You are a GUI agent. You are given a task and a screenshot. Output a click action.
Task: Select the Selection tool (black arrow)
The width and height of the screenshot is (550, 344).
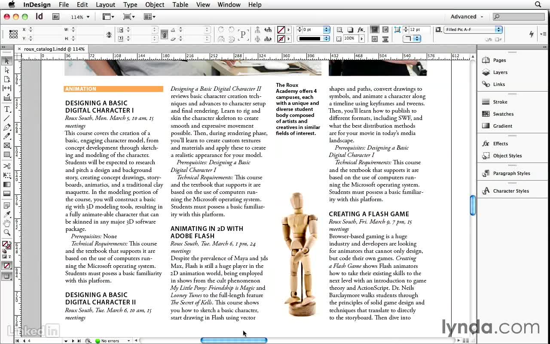click(7, 61)
